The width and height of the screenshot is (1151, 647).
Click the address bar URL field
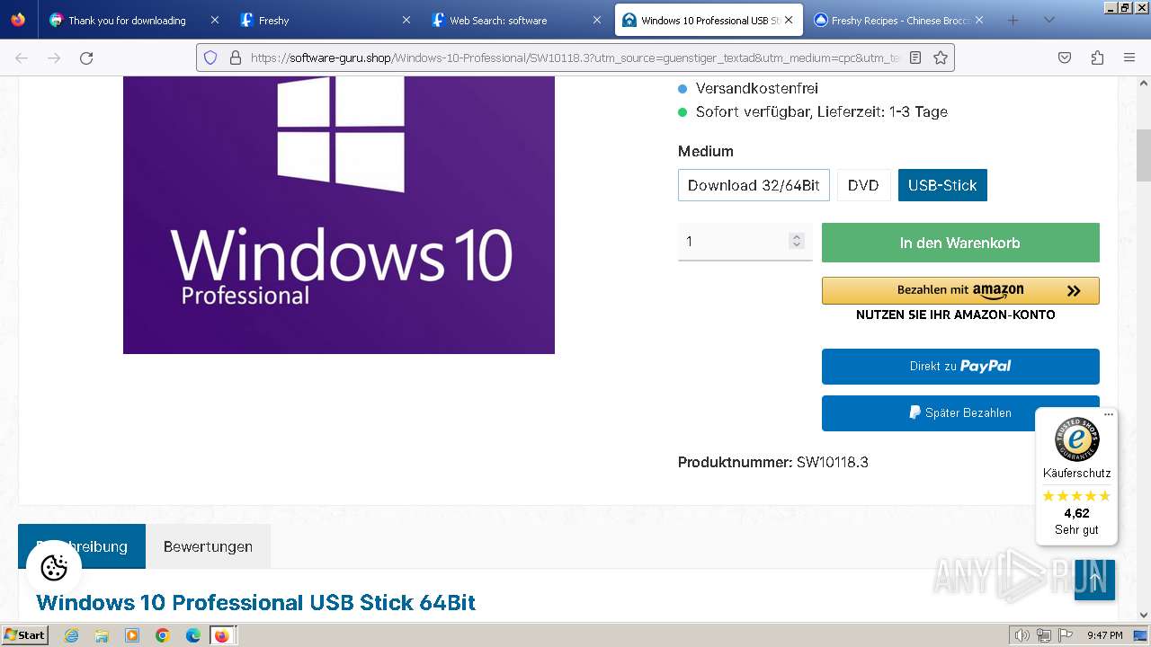coord(575,58)
